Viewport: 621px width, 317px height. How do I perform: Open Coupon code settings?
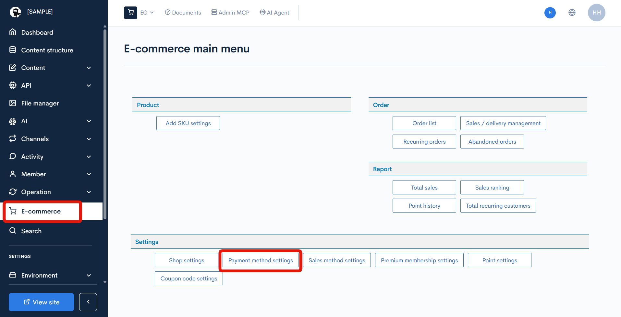(x=189, y=279)
